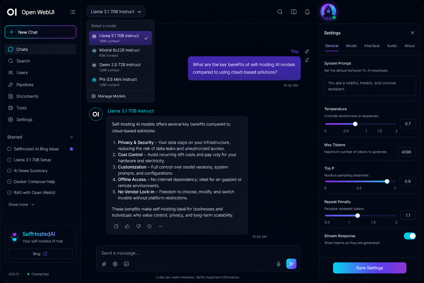Click the Top P slider handle
The width and height of the screenshot is (424, 283).
coord(387,181)
